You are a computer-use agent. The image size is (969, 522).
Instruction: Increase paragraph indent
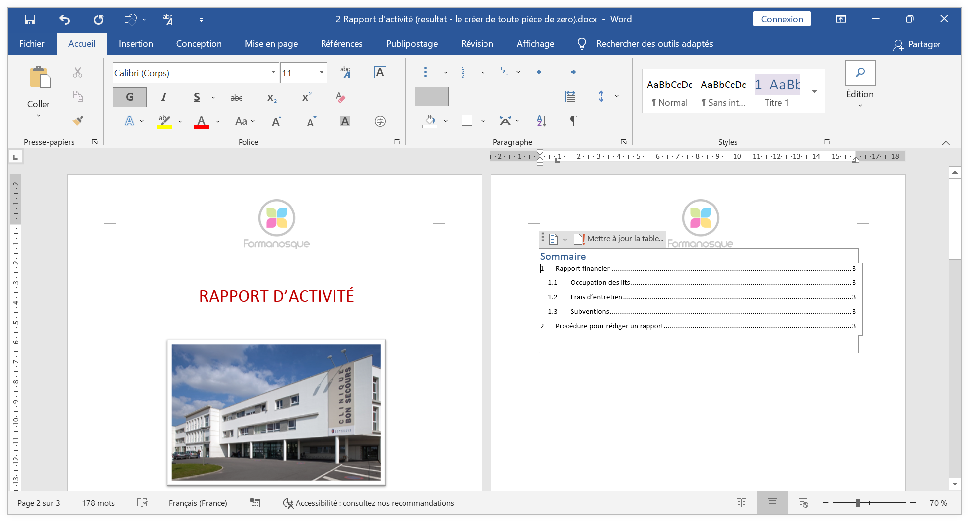point(576,72)
